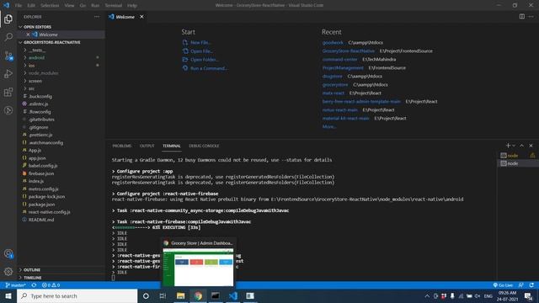Switch to the Output panel tab
This screenshot has height=303, width=539.
tap(147, 146)
